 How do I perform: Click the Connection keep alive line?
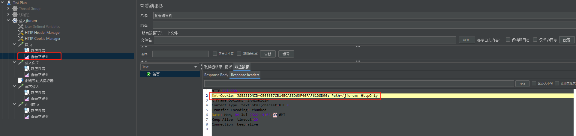point(235,124)
